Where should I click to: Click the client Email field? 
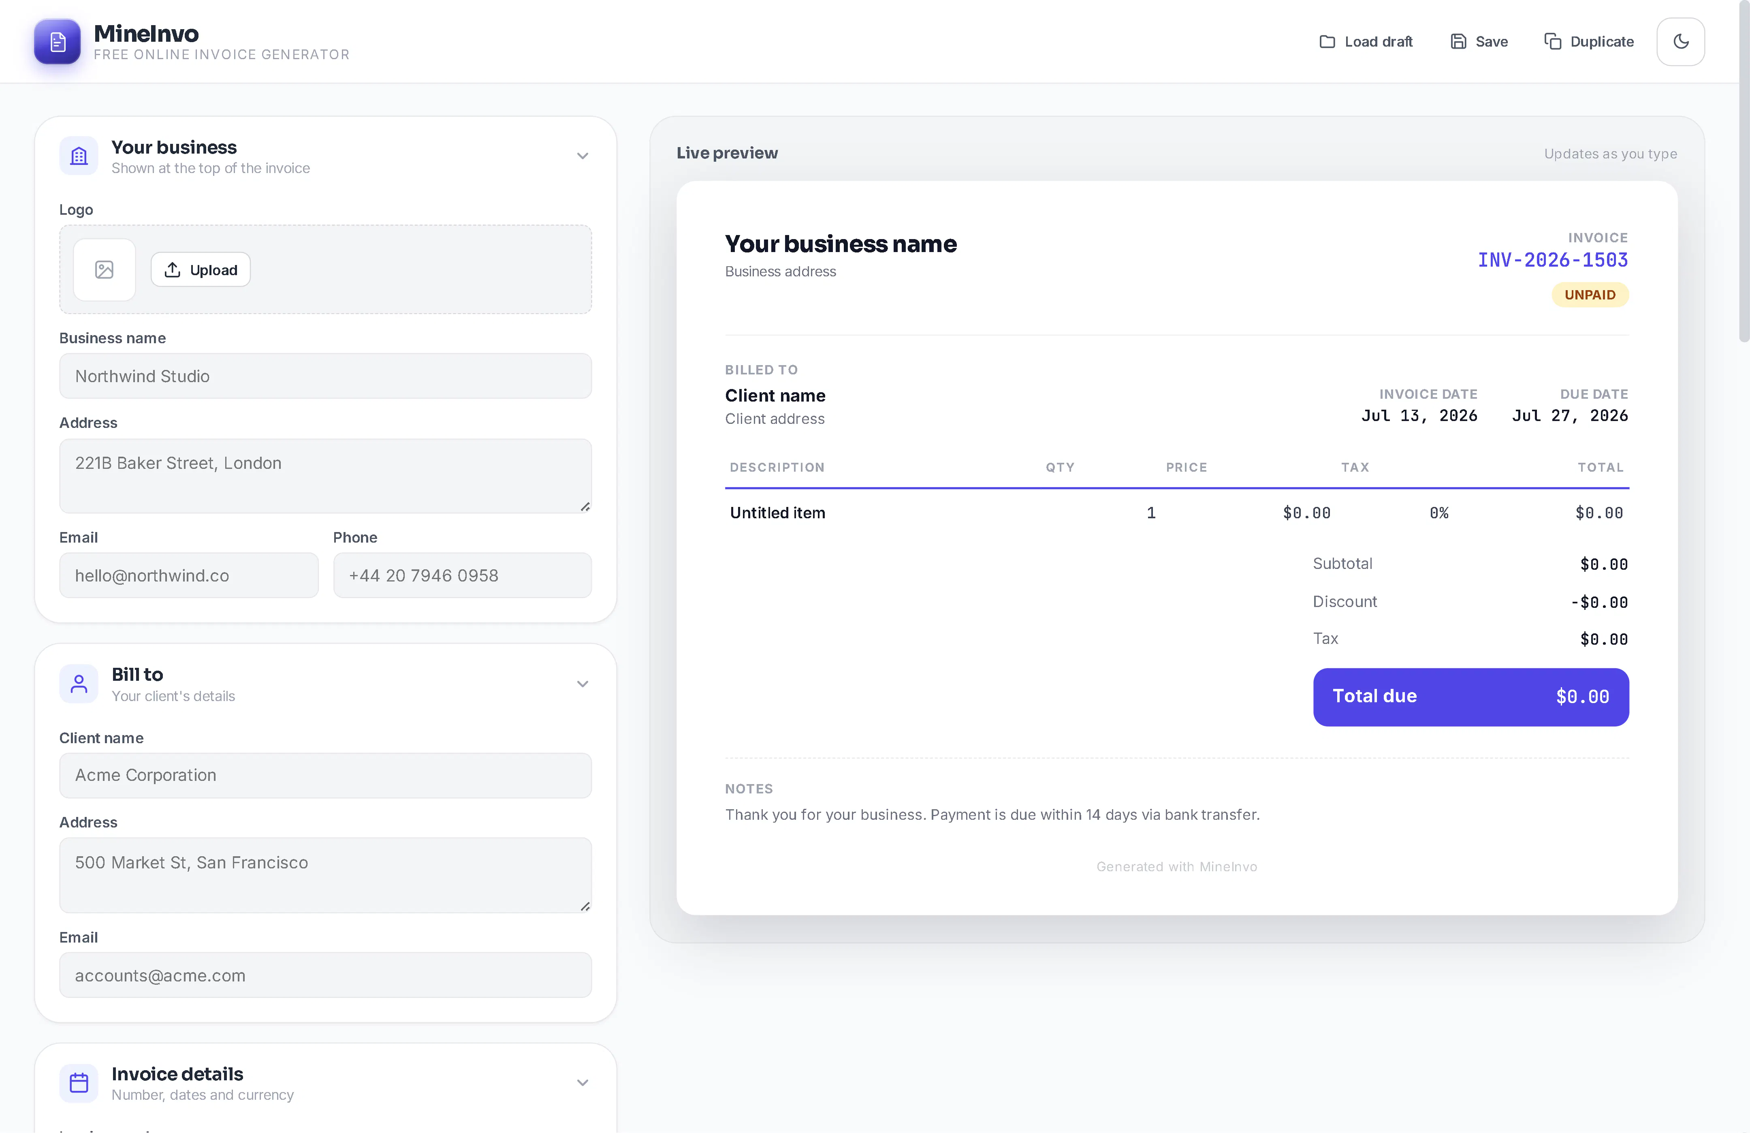tap(325, 975)
